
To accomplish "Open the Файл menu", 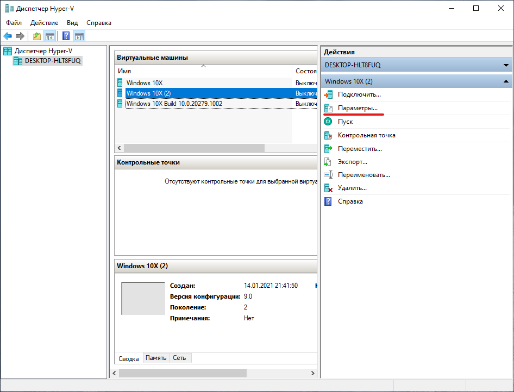I will click(x=14, y=23).
